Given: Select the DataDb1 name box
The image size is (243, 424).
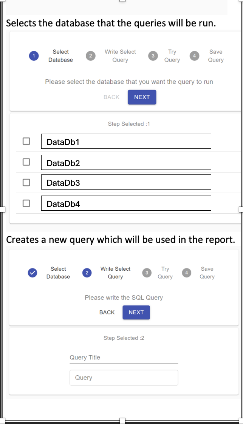Looking at the screenshot, I should point(126,141).
